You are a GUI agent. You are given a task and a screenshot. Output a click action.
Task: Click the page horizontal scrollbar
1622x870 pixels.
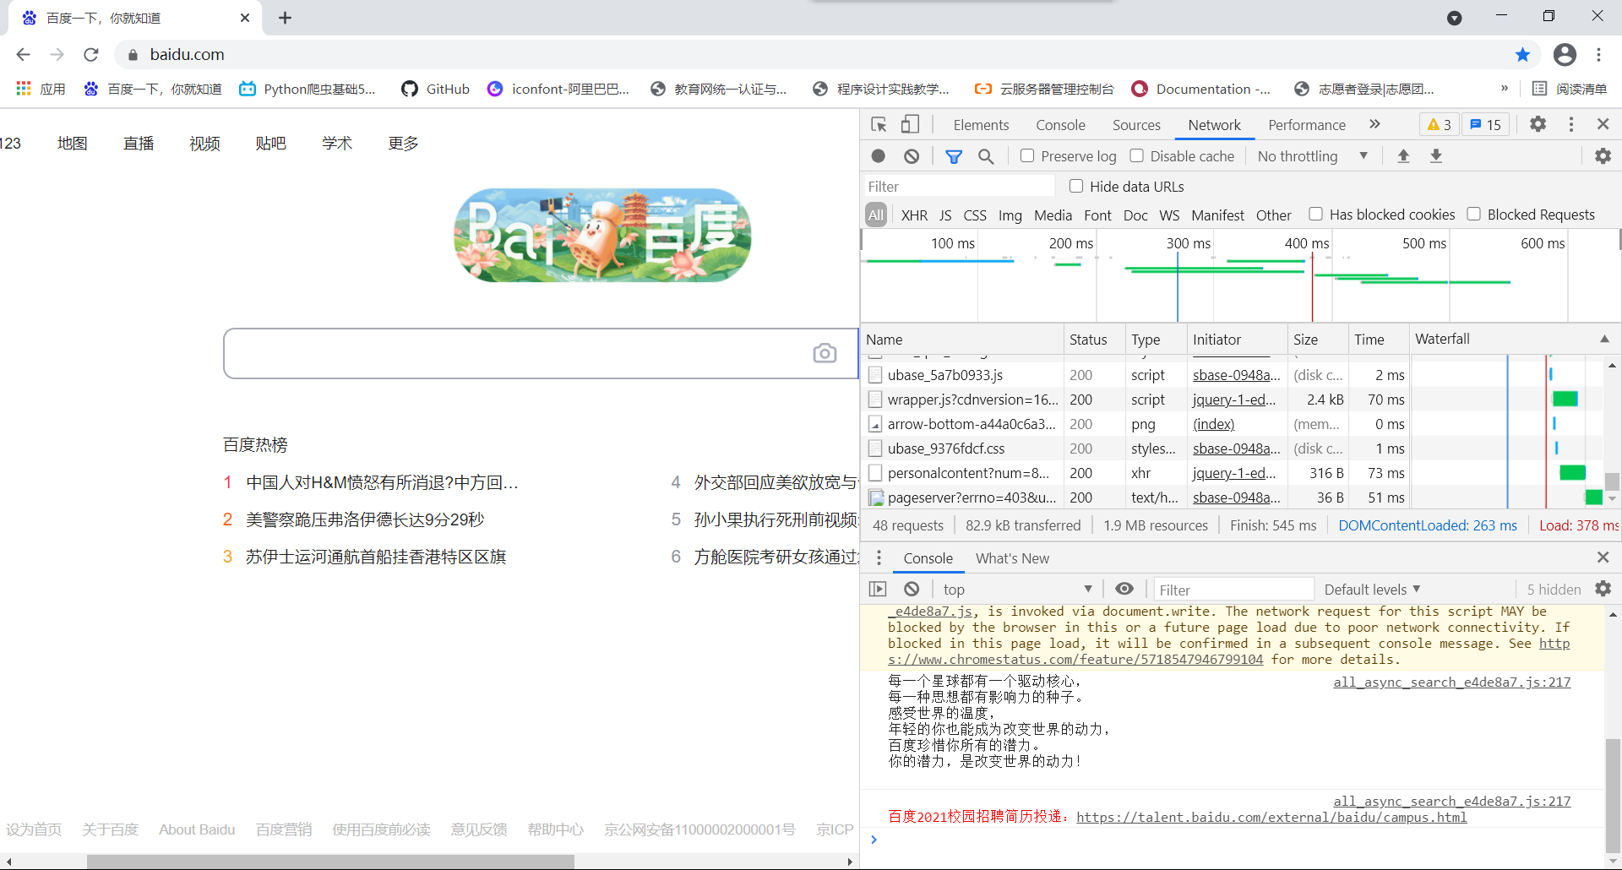click(331, 862)
